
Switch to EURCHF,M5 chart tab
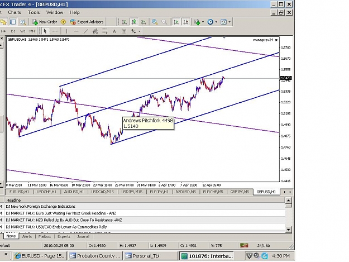point(213,192)
